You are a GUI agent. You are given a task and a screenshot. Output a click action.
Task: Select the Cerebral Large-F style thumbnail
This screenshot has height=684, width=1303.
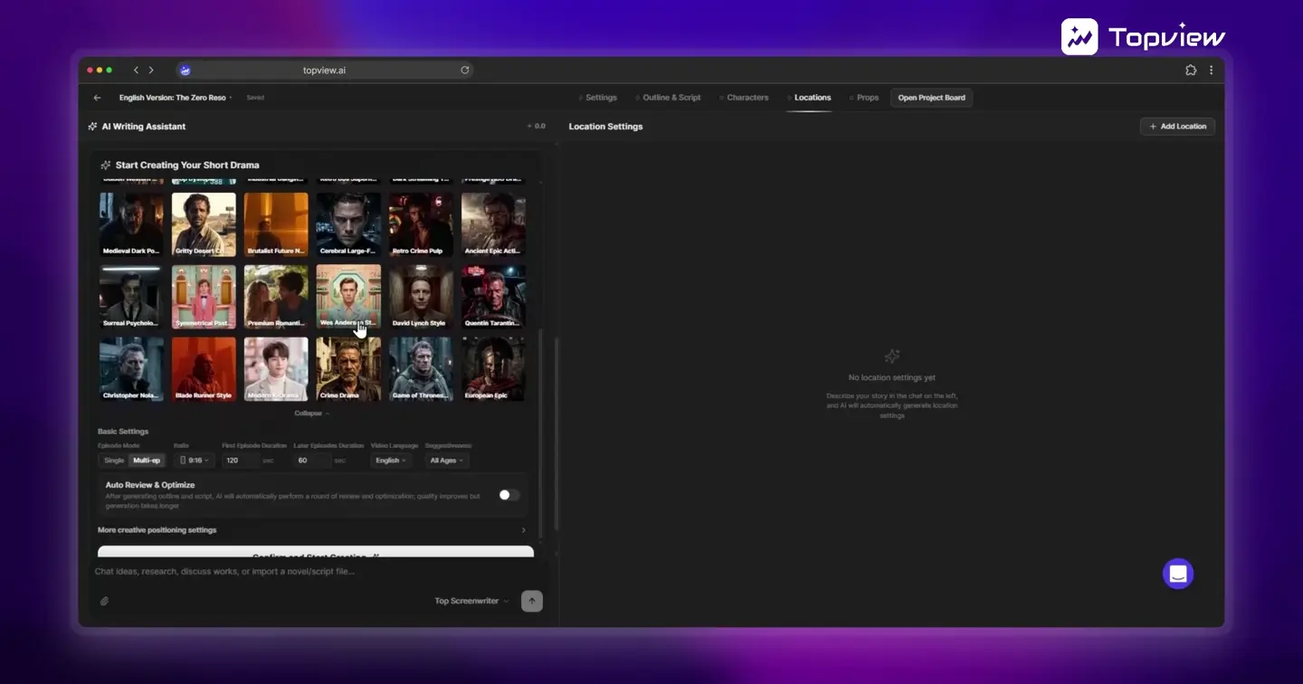tap(348, 224)
